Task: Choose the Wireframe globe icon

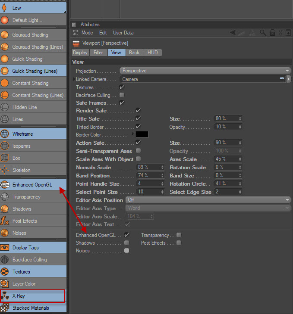Action: pos(5,134)
